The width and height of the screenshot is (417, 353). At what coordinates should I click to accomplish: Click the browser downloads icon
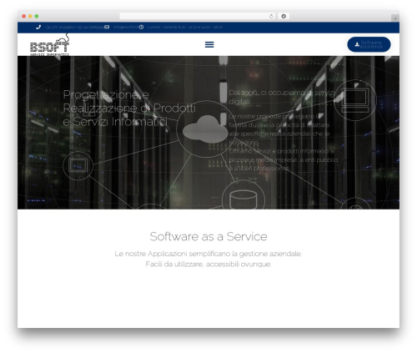(284, 16)
